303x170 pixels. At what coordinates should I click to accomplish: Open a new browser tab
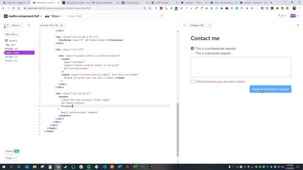[x=271, y=3]
